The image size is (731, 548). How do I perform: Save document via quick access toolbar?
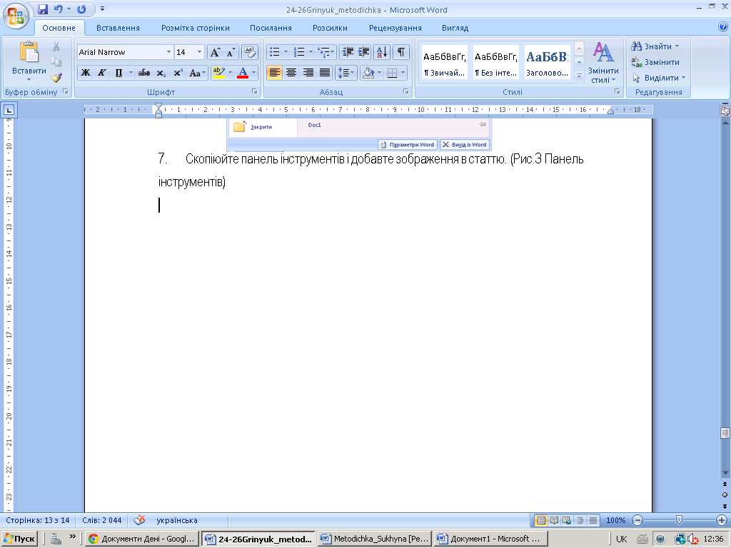(43, 9)
